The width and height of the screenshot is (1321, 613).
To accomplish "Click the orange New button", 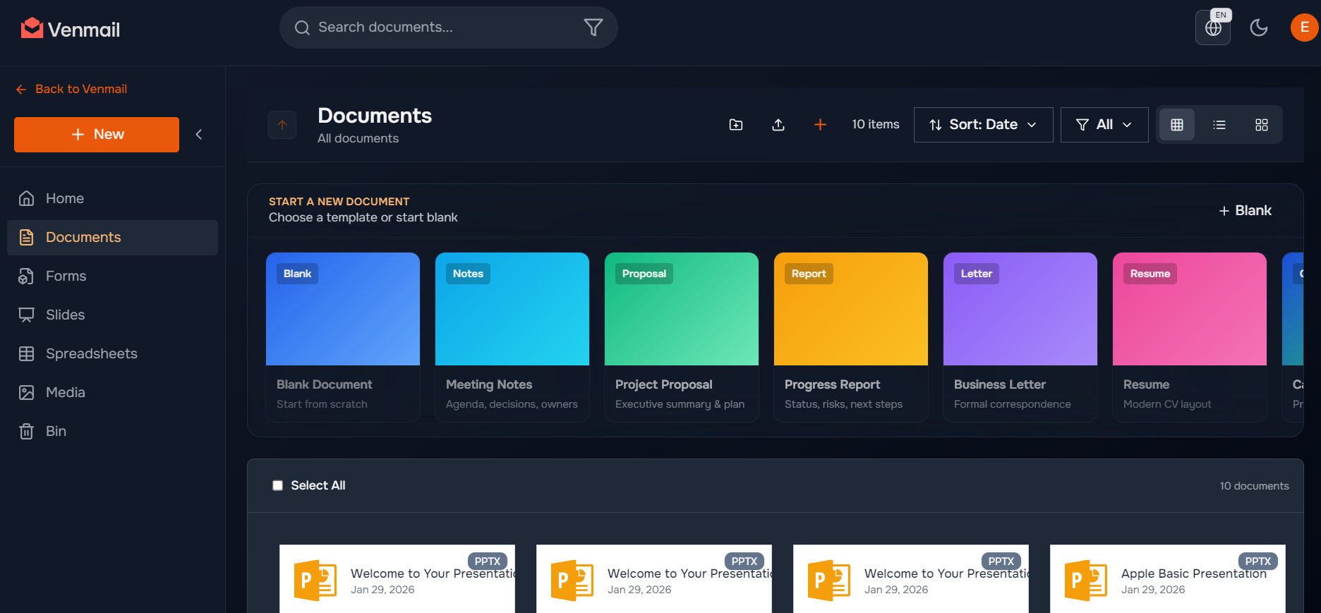I will [97, 135].
